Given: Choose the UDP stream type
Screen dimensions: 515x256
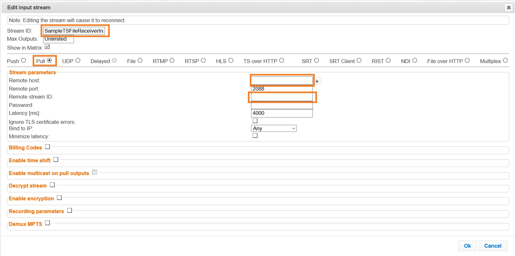Looking at the screenshot, I should (x=78, y=60).
